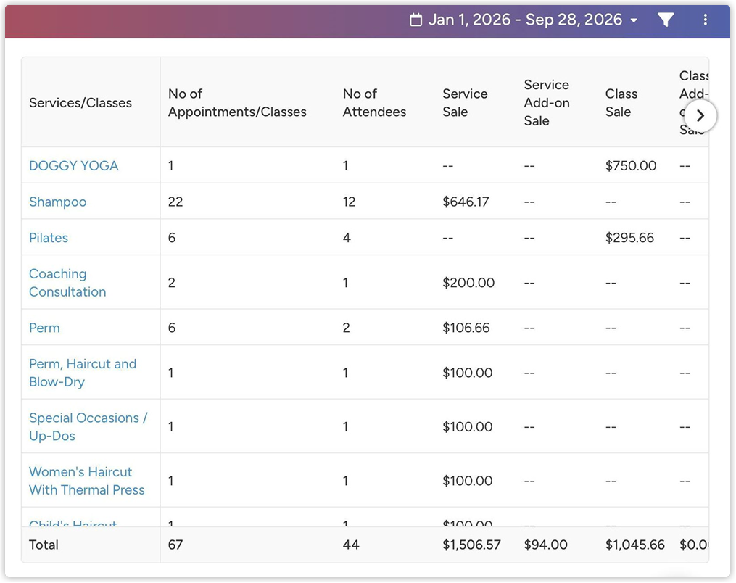The height and width of the screenshot is (583, 736).
Task: Select the total $94.00 add-on sale
Action: click(545, 545)
